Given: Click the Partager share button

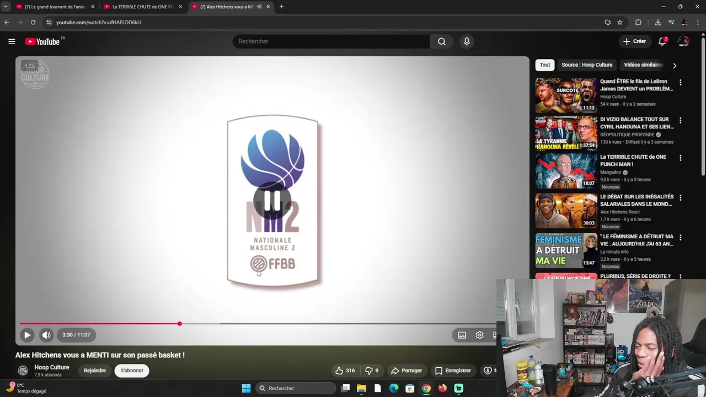Looking at the screenshot, I should click(407, 371).
